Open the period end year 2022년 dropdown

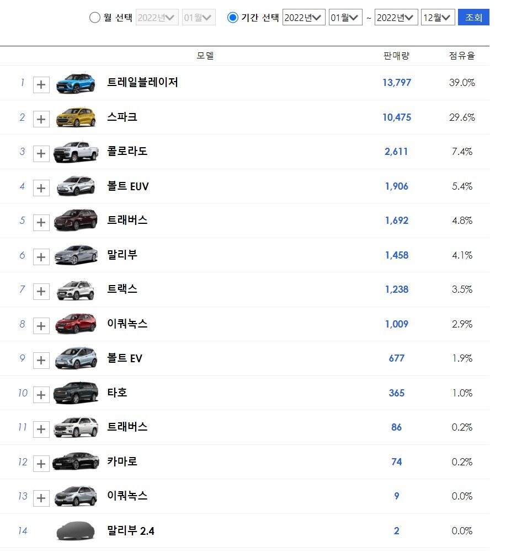pyautogui.click(x=396, y=17)
